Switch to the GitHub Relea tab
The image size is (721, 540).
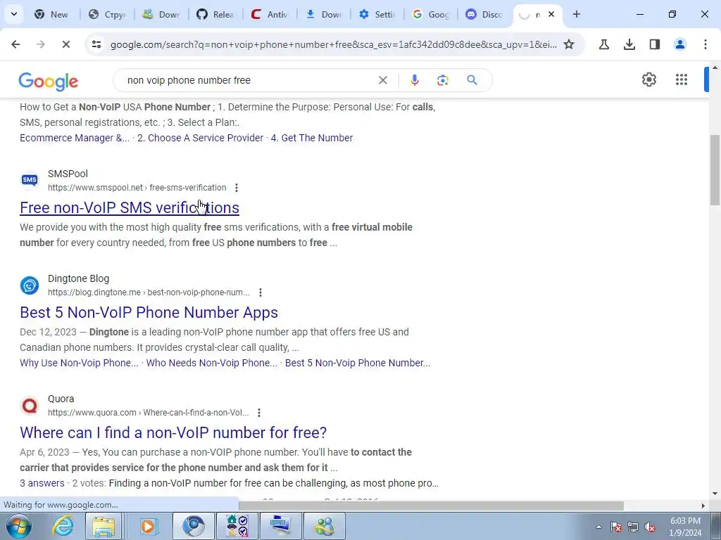[215, 14]
